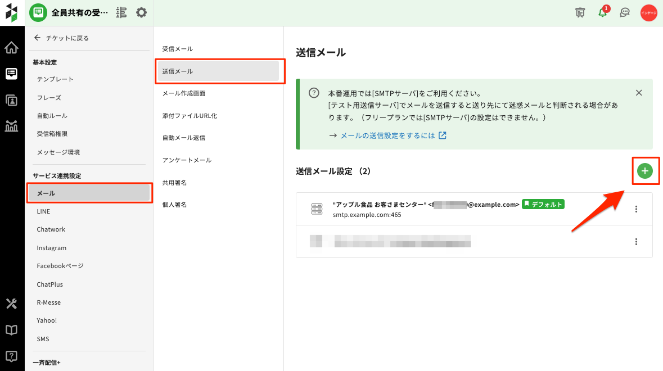The image size is (663, 371).
Task: Open three-dot menu for アップル食品 sender
Action: 636,209
